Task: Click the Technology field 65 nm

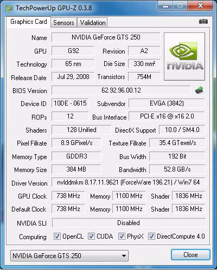Action: click(73, 64)
